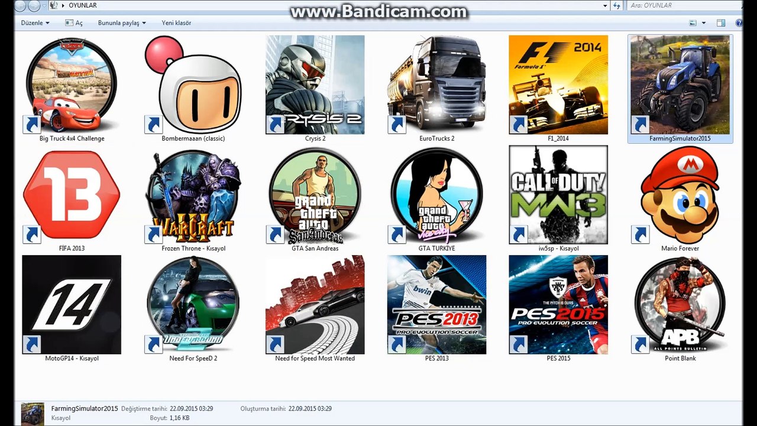Click the 'Point Blank' file name
Screen dimensions: 757x426
680,359
